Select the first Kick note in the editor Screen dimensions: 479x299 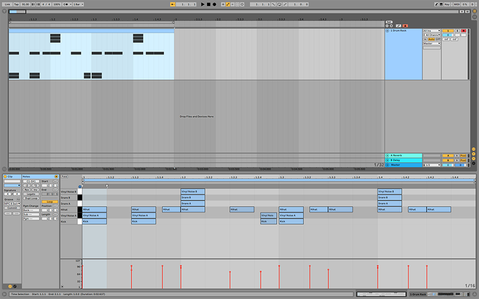(x=94, y=221)
